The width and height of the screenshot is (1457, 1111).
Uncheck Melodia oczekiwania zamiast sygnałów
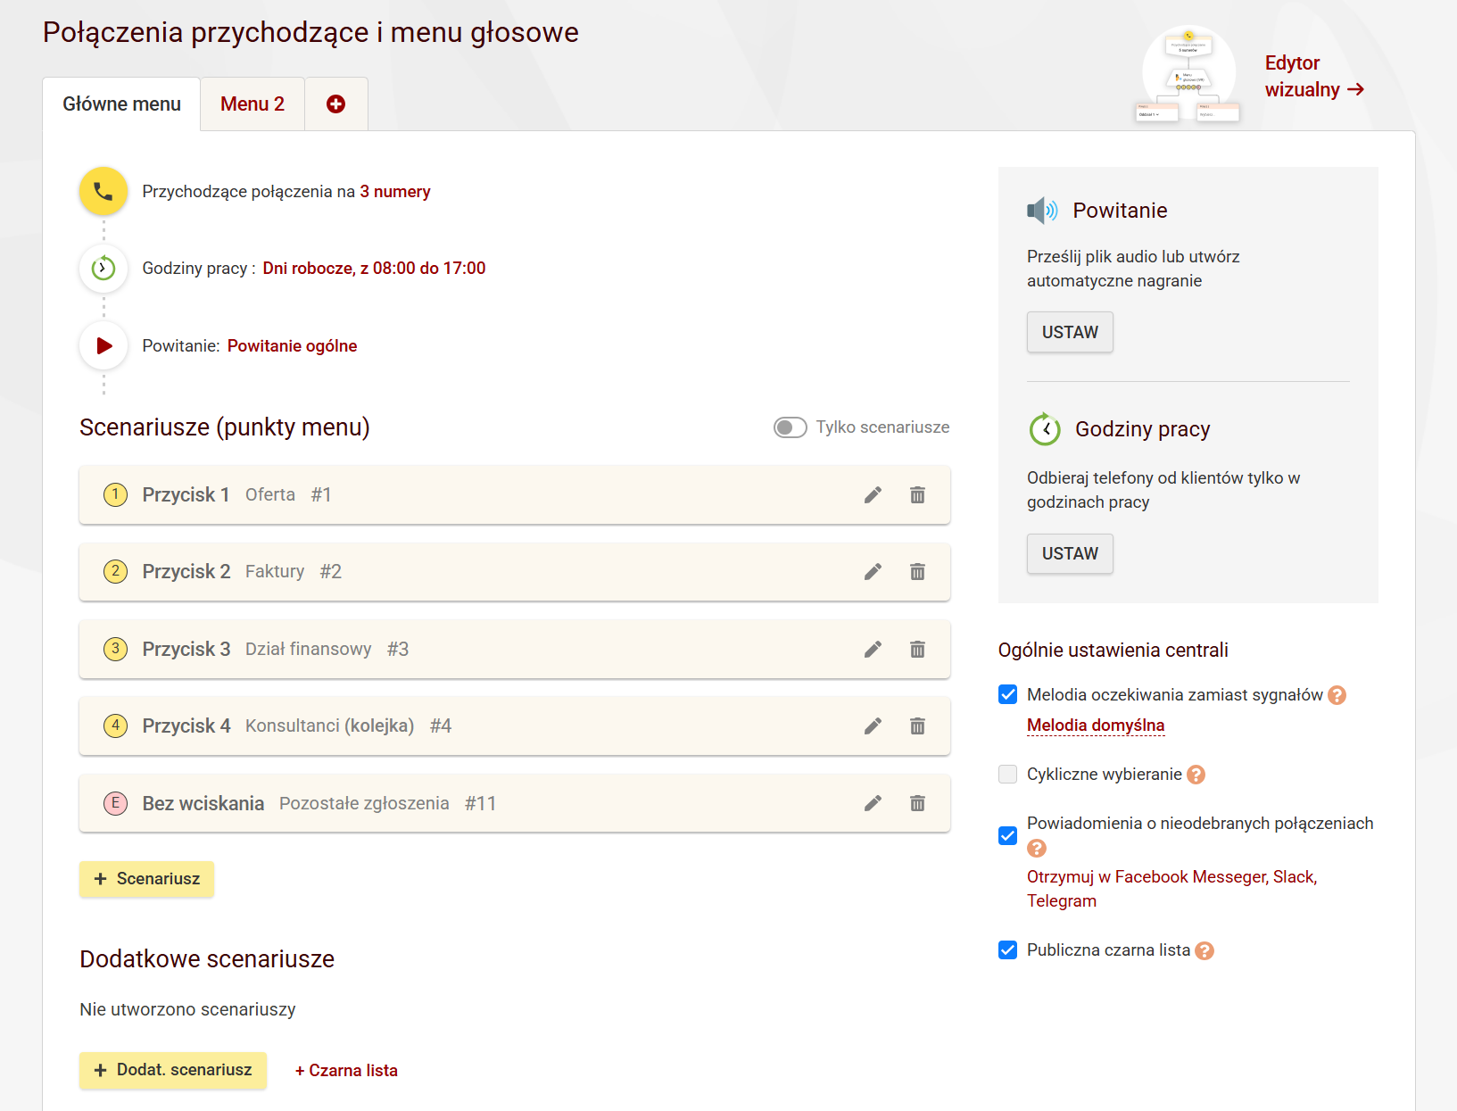pos(1007,694)
